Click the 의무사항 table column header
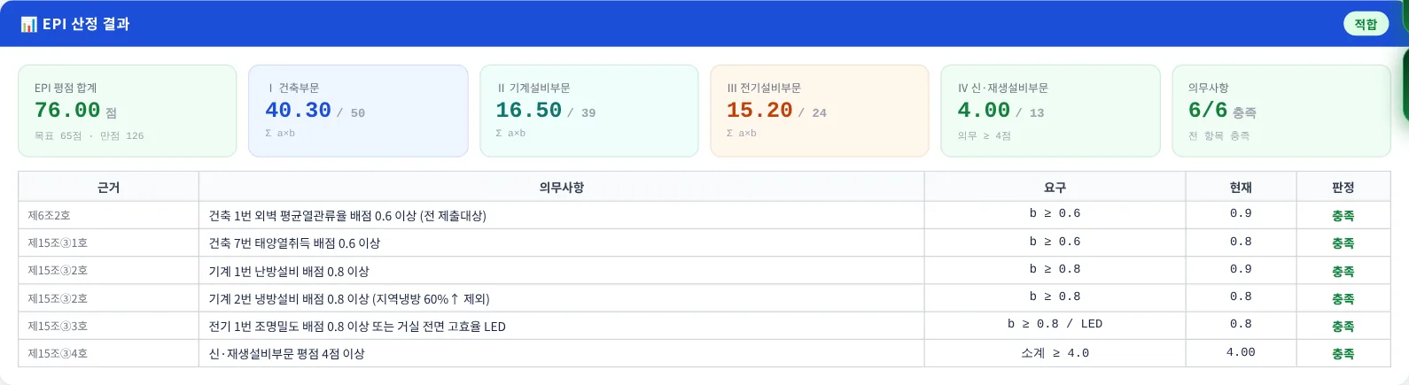Image resolution: width=1409 pixels, height=385 pixels. 562,188
